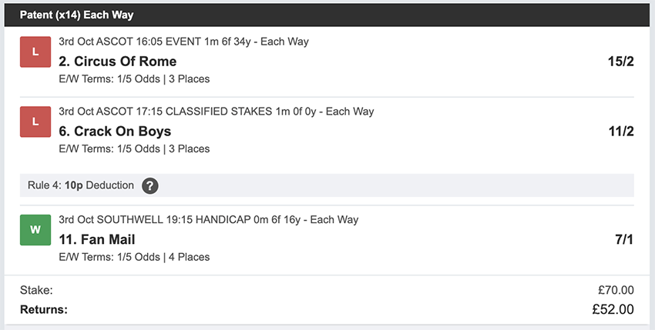Click the 15/2 odds for Circus Of Rome
This screenshot has height=330, width=655.
620,62
